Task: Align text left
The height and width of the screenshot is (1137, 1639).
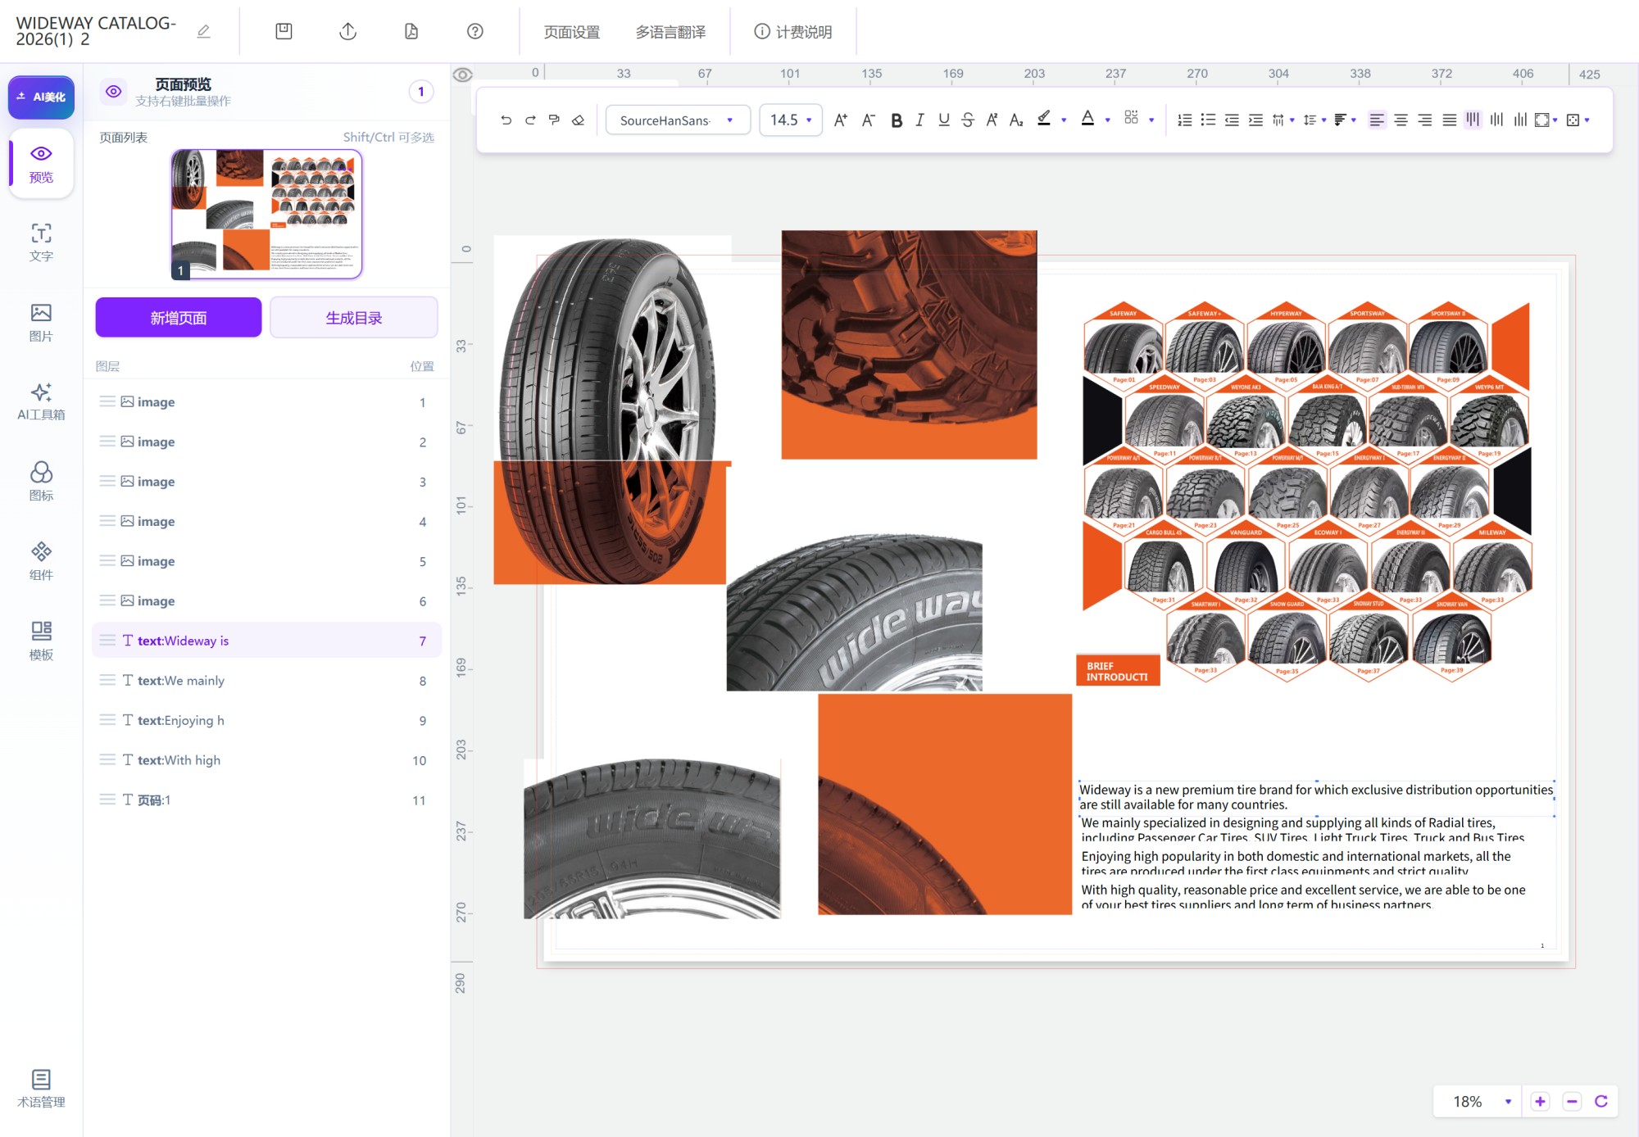Action: tap(1377, 120)
